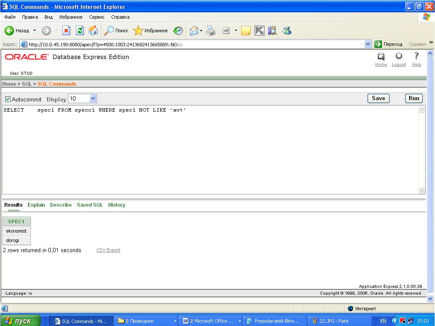The image size is (435, 326).
Task: Click Home in the breadcrumb
Action: tap(9, 84)
